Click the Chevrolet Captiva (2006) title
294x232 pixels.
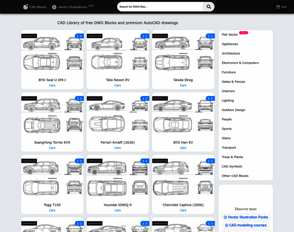[x=183, y=205]
